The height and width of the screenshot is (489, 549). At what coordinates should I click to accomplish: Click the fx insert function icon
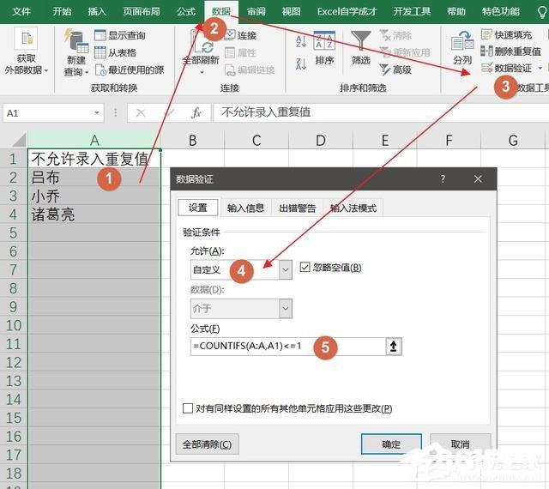196,112
